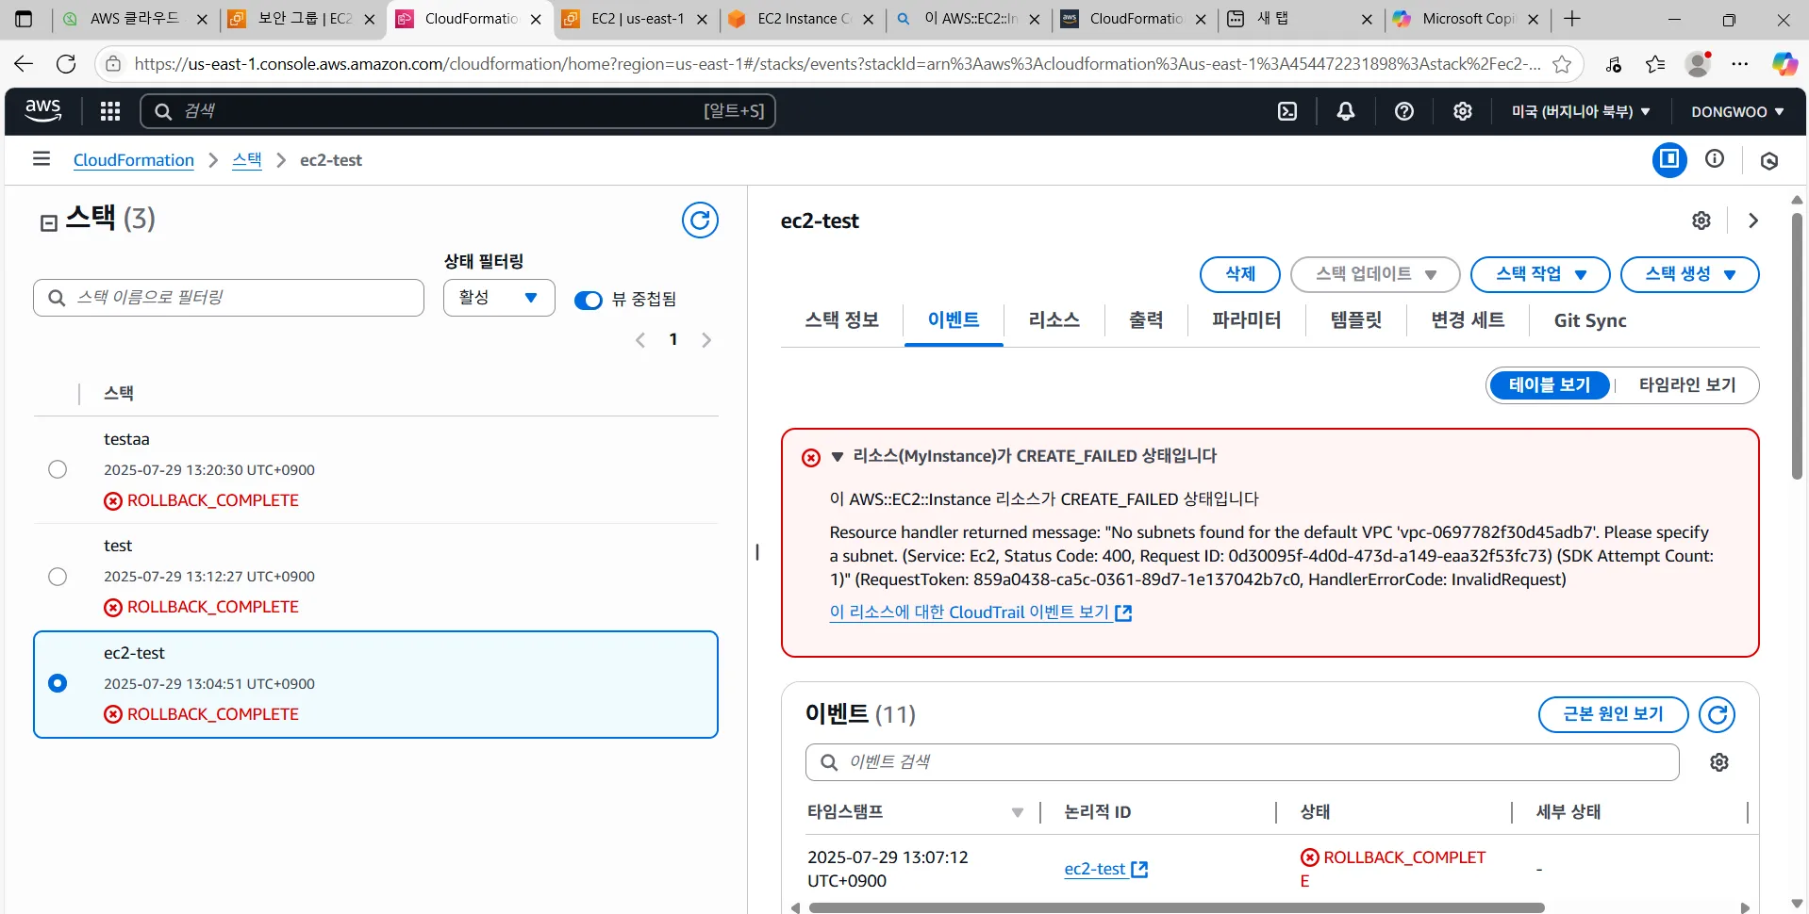
Task: Open the AWS home logo
Action: [x=42, y=110]
